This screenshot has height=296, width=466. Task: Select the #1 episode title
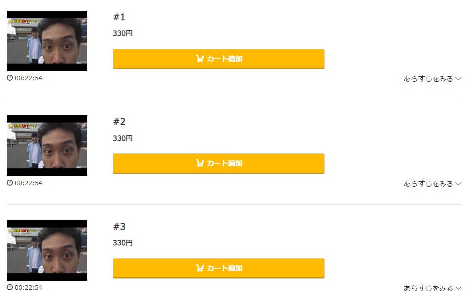point(119,17)
